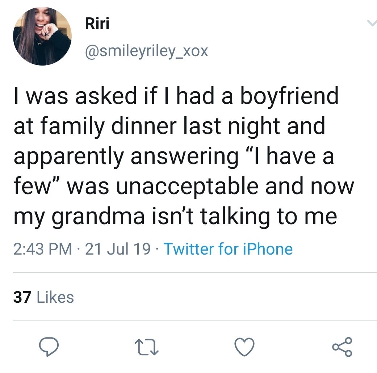View who liked via 37 Likes
The image size is (377, 373).
tap(43, 297)
